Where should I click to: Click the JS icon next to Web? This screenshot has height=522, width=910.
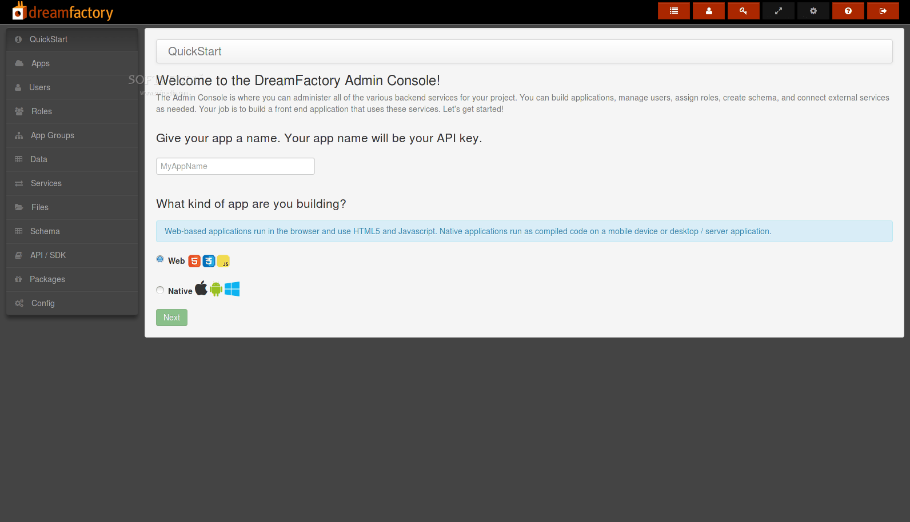(223, 261)
